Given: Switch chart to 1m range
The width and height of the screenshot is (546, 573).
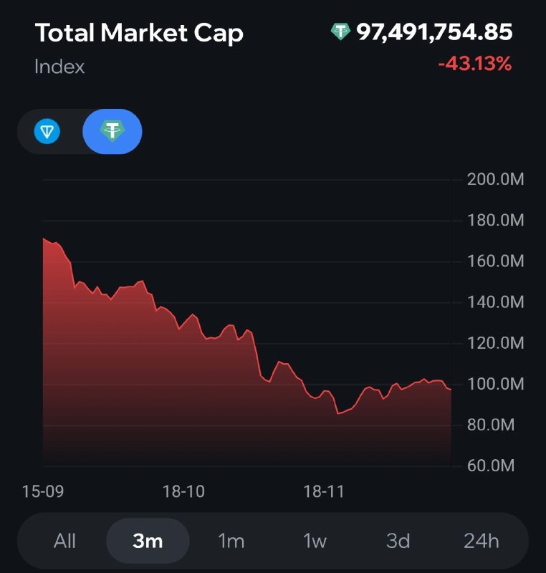Looking at the screenshot, I should pyautogui.click(x=231, y=541).
